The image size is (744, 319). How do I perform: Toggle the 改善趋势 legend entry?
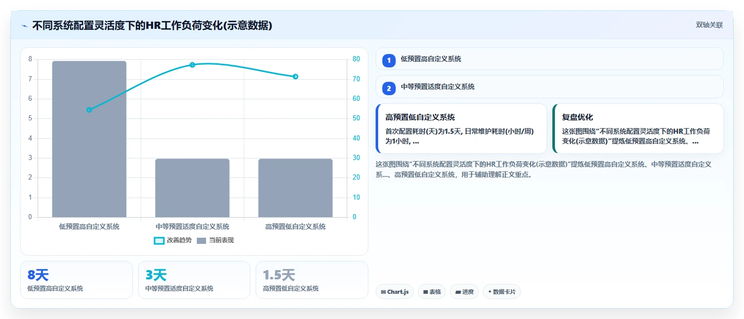[173, 240]
